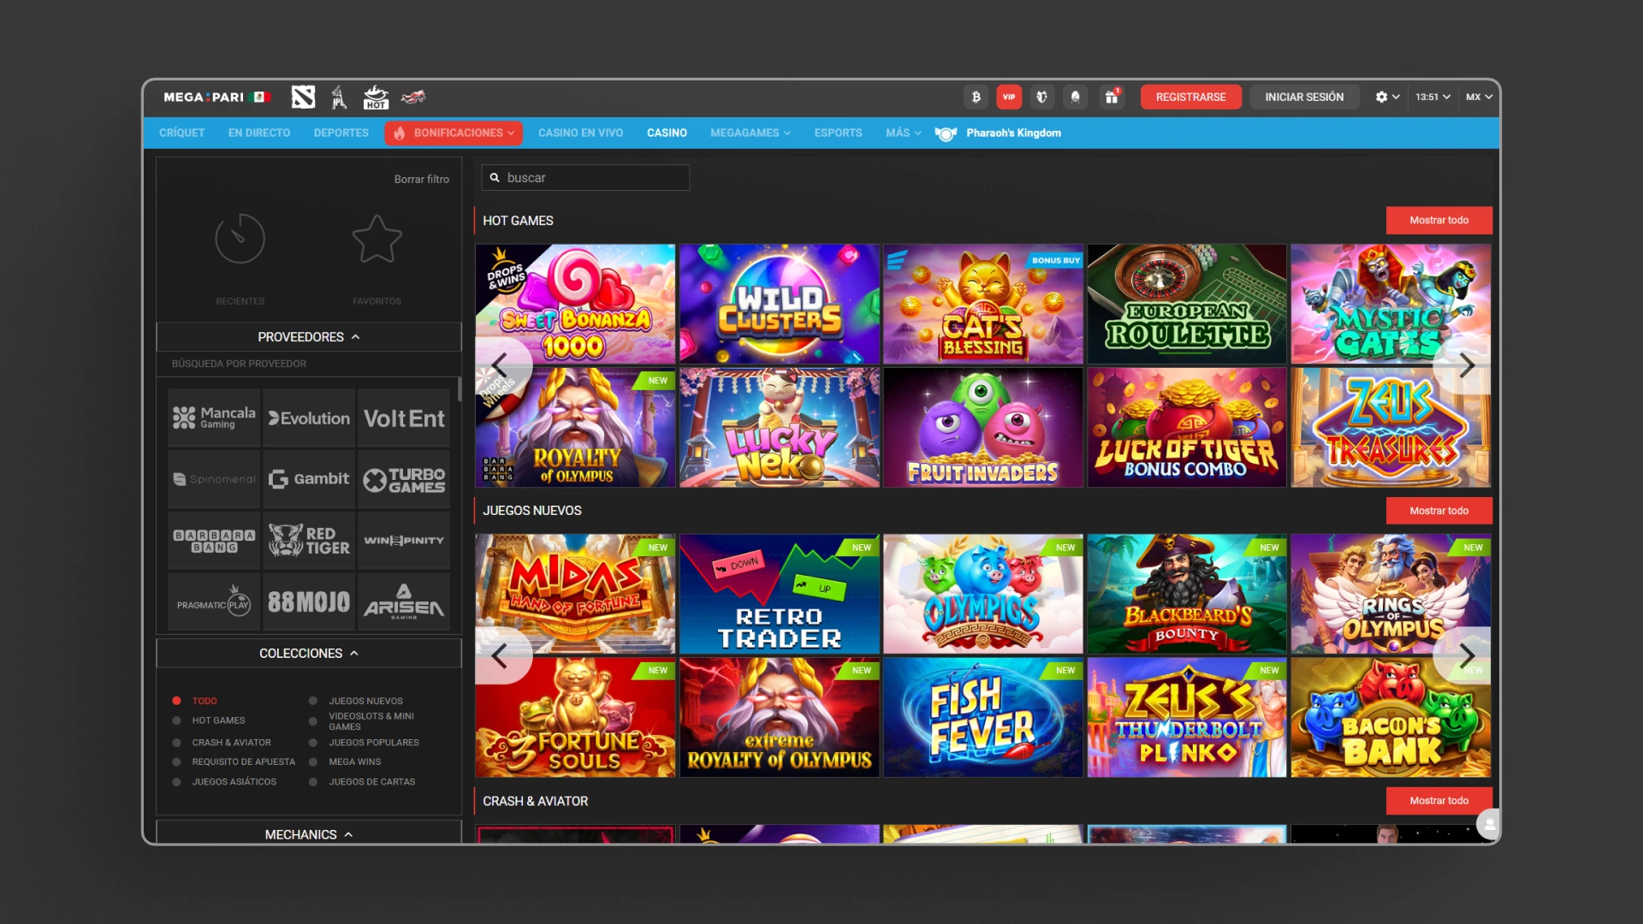Select Pragmatic Play provider logo
The image size is (1643, 924).
coord(214,602)
